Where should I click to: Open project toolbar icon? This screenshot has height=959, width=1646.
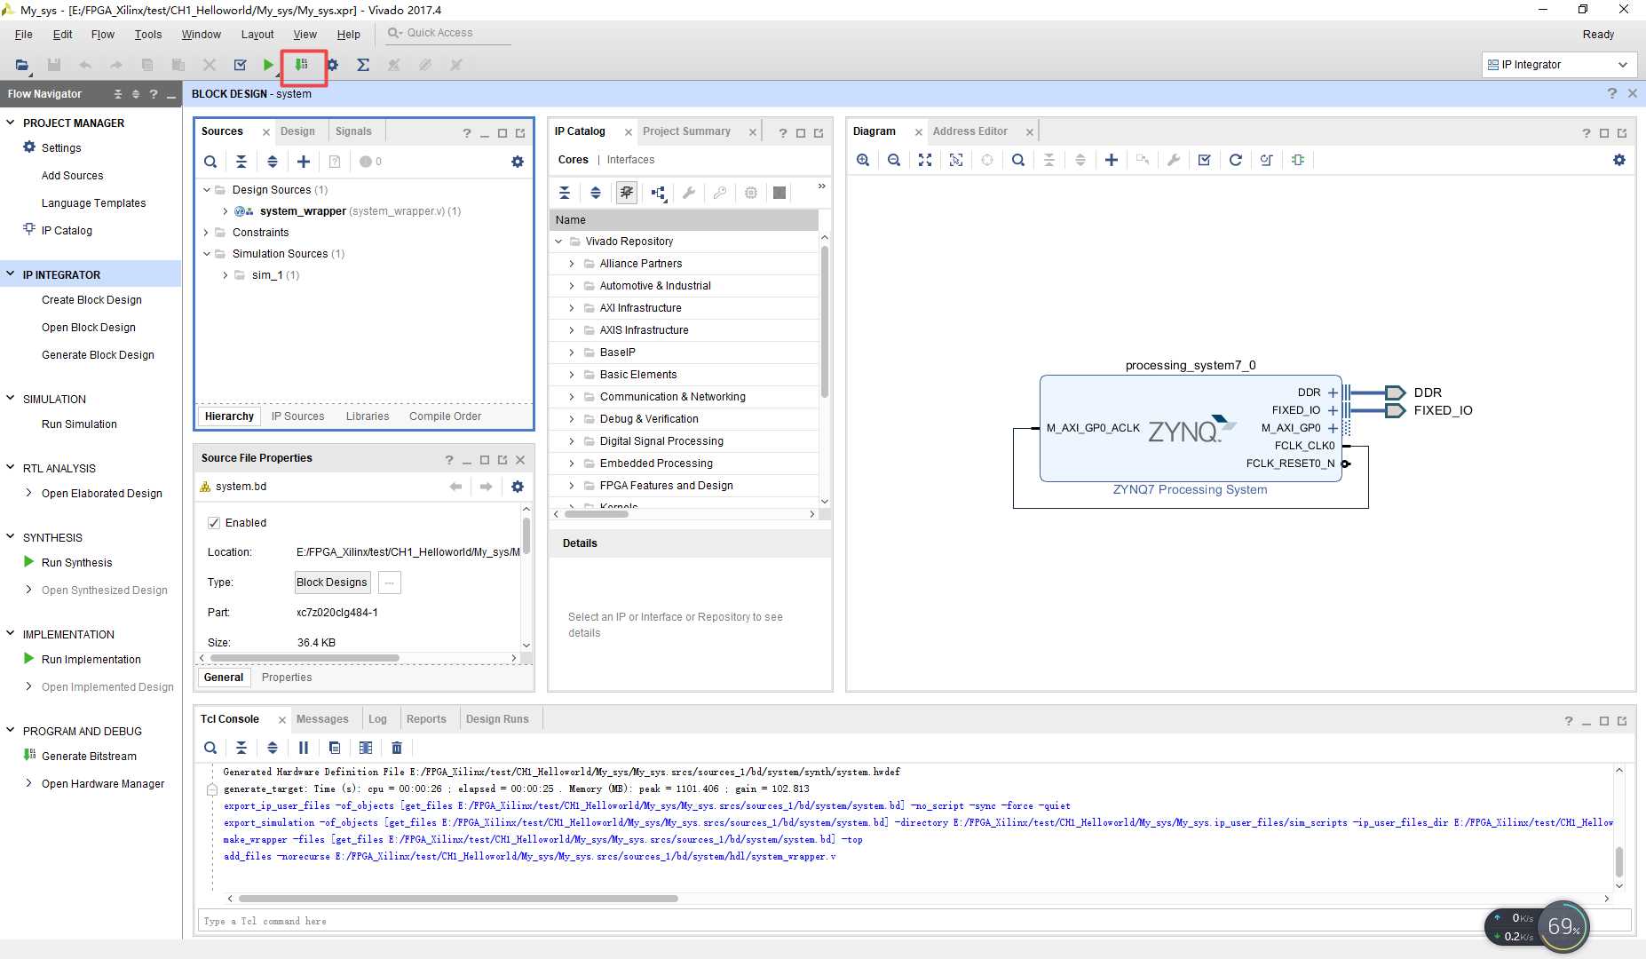(x=22, y=65)
